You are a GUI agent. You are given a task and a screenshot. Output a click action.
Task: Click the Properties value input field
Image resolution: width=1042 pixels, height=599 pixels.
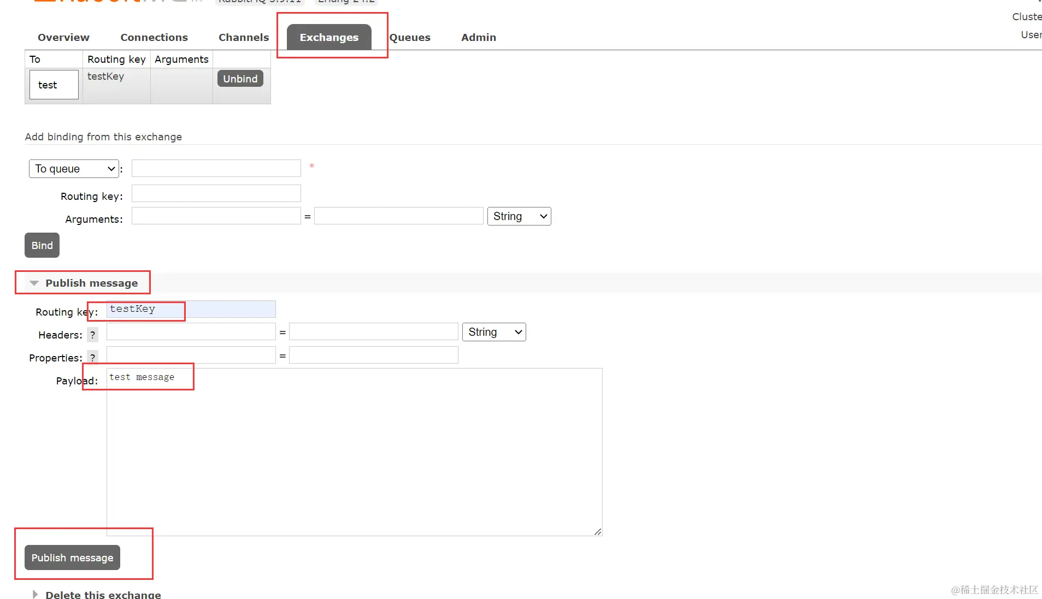[x=373, y=355]
